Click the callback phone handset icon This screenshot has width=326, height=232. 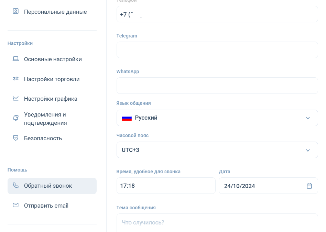coord(15,185)
